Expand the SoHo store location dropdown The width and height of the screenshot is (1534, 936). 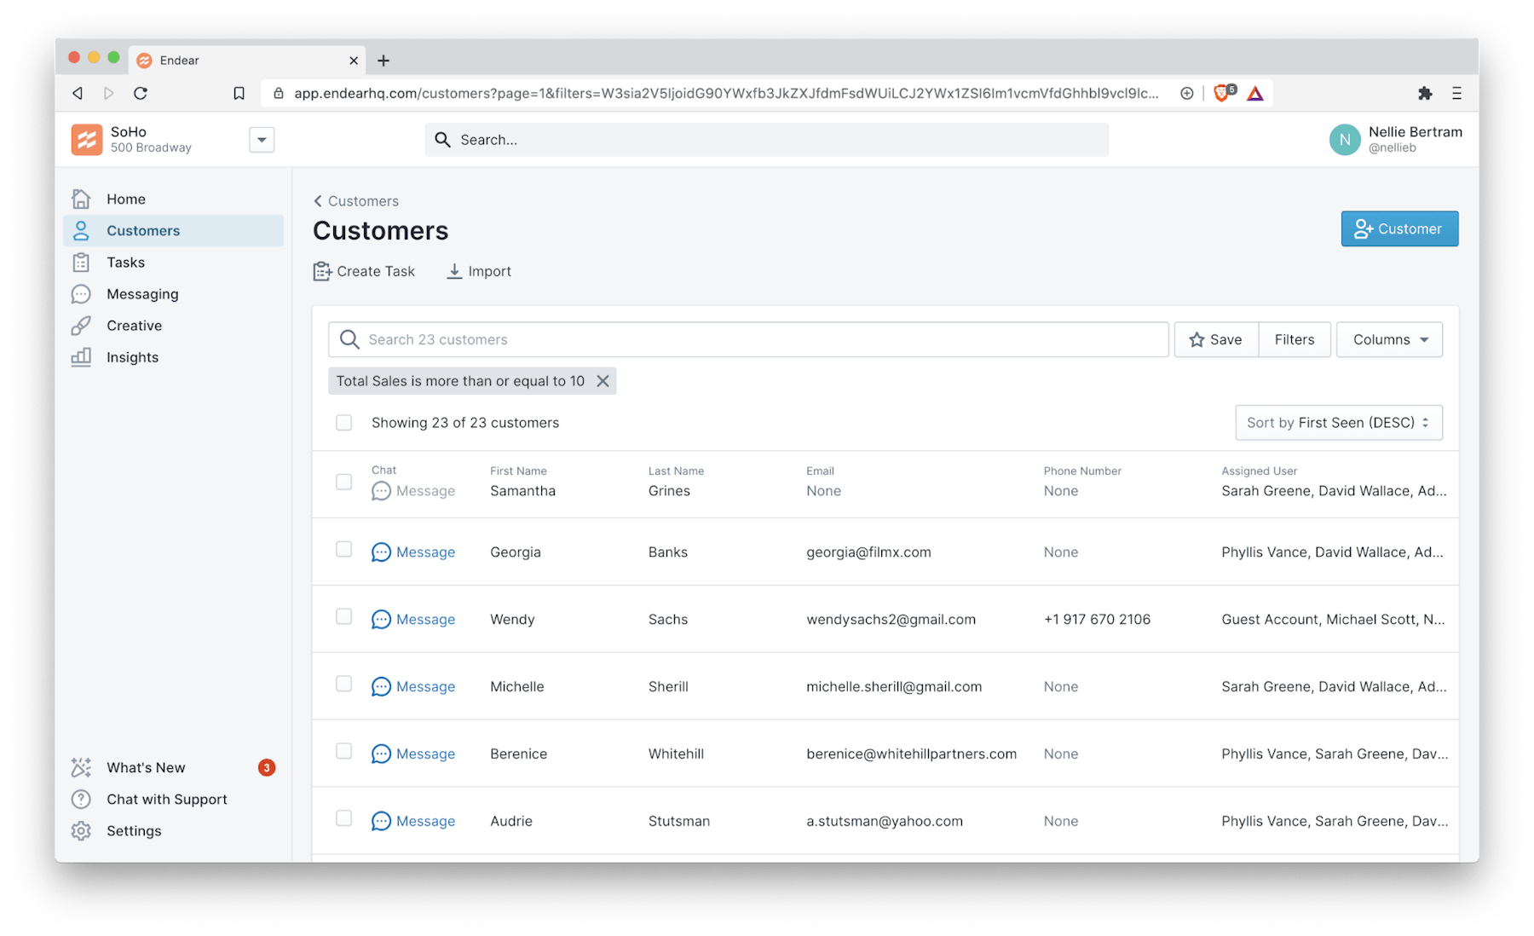pyautogui.click(x=262, y=139)
